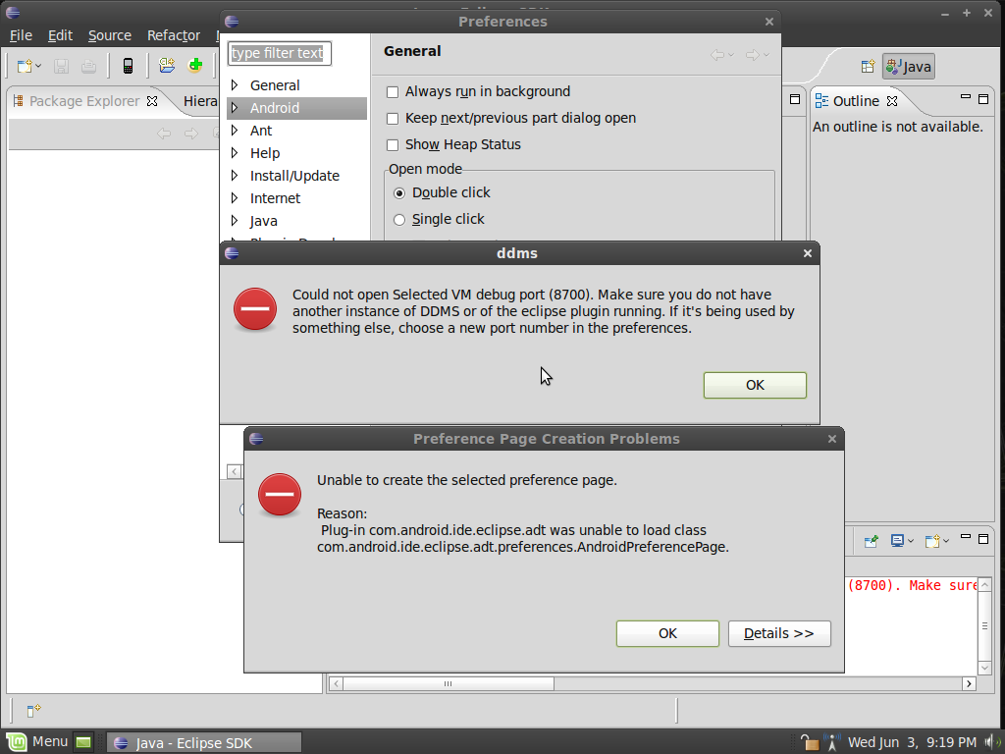
Task: Open the File menu
Action: click(x=21, y=35)
